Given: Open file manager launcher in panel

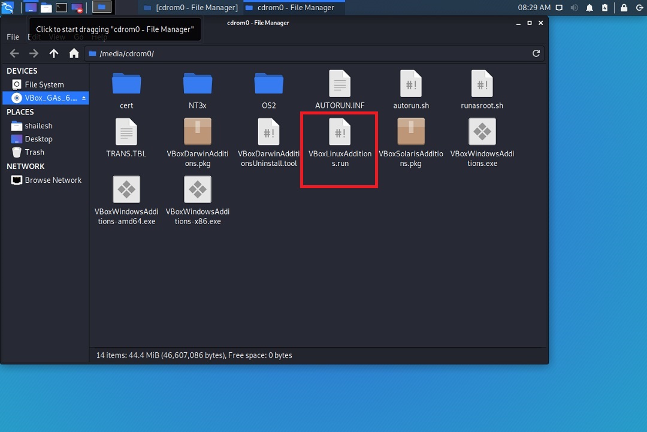Looking at the screenshot, I should pyautogui.click(x=46, y=7).
